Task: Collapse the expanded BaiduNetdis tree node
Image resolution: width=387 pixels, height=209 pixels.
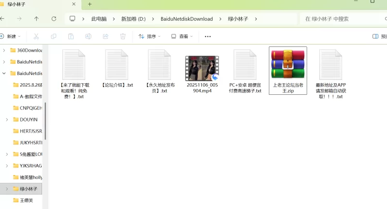Action: tap(4, 73)
